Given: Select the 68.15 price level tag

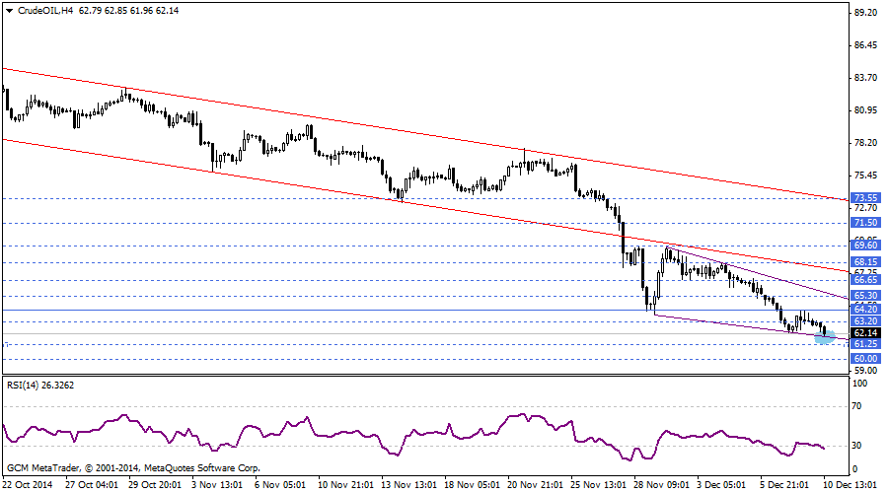Looking at the screenshot, I should tap(864, 262).
